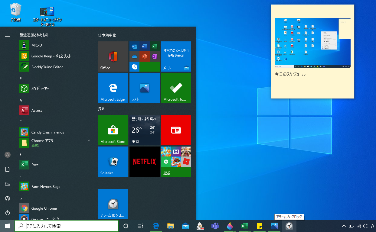Open battery status in tray
Screen dimensions: 376x232
click(351, 226)
